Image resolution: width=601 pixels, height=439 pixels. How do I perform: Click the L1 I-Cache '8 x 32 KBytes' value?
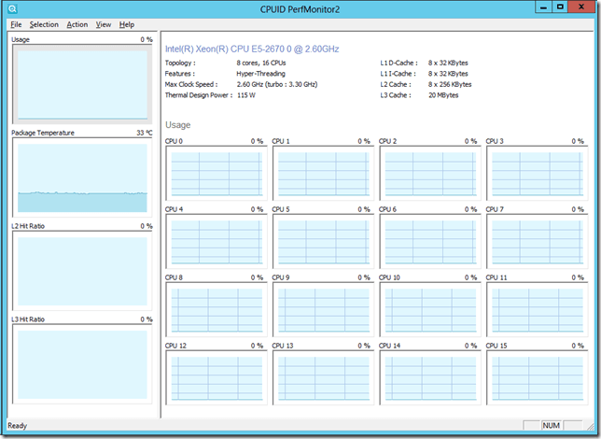click(x=448, y=74)
